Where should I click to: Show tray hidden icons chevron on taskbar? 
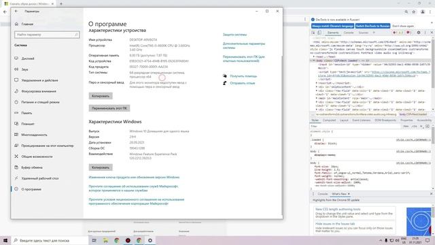pyautogui.click(x=381, y=240)
